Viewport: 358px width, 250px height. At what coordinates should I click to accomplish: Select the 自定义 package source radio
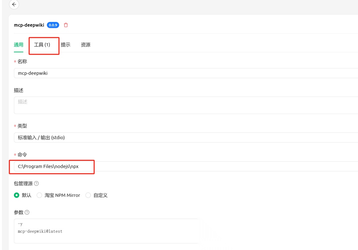coord(88,195)
